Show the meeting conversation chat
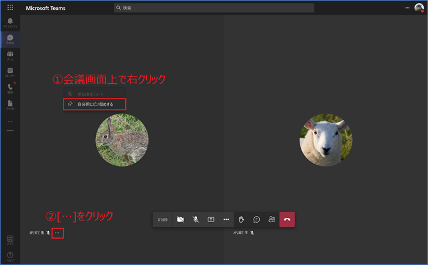 [257, 219]
